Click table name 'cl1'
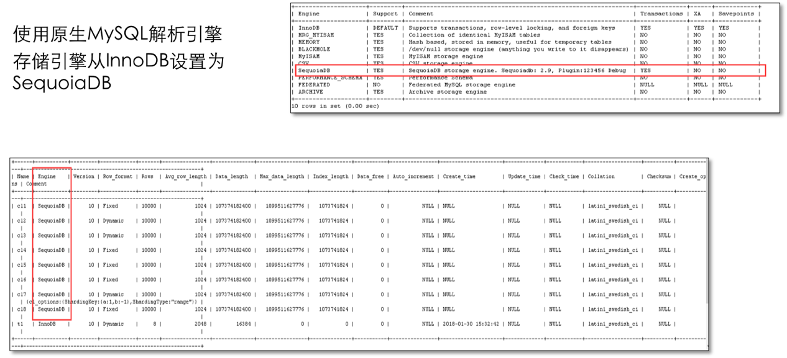Viewport: 787px width, 358px height. [22, 206]
